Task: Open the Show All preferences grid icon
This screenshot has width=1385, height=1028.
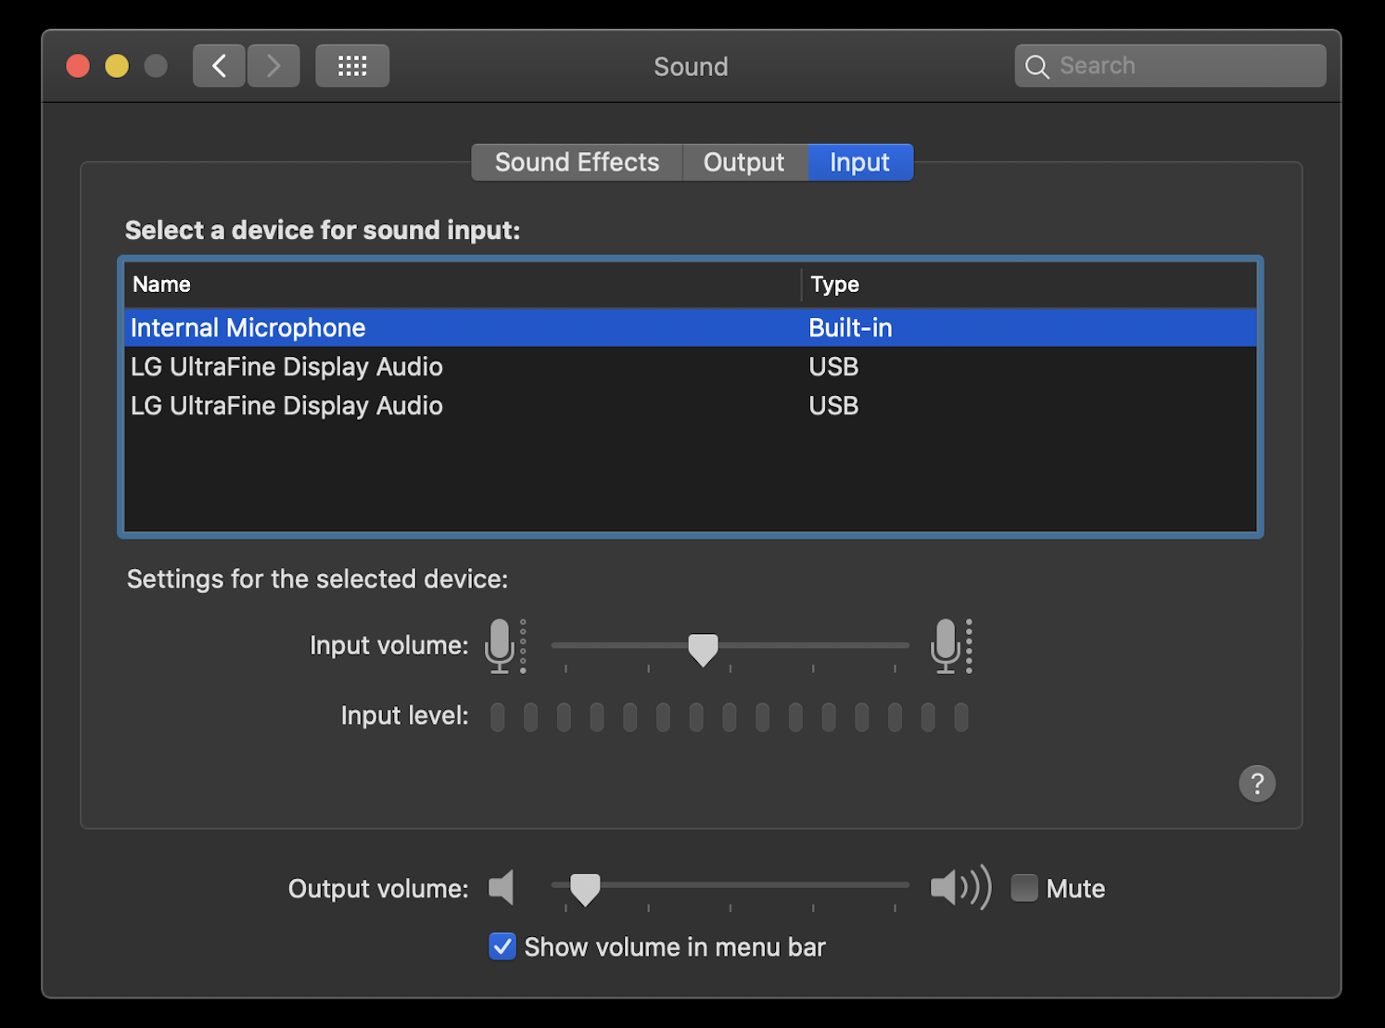Action: [351, 65]
